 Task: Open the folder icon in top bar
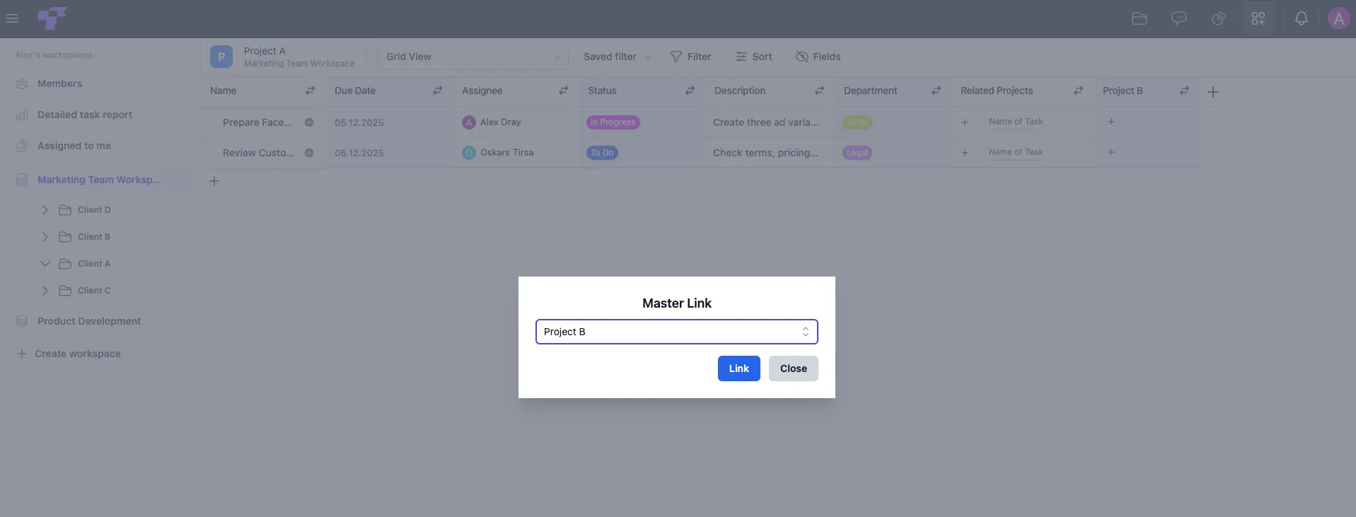1139,18
